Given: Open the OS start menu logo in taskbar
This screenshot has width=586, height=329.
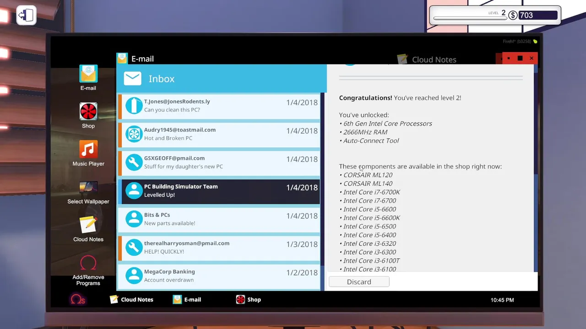Looking at the screenshot, I should 77,300.
